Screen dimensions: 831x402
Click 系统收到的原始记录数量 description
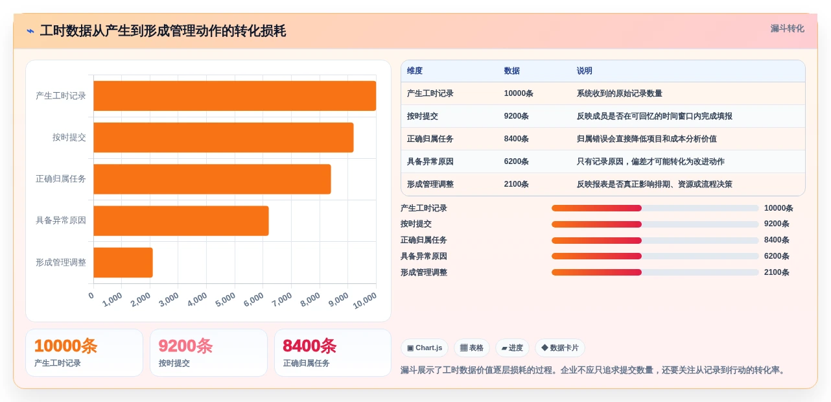pos(620,93)
